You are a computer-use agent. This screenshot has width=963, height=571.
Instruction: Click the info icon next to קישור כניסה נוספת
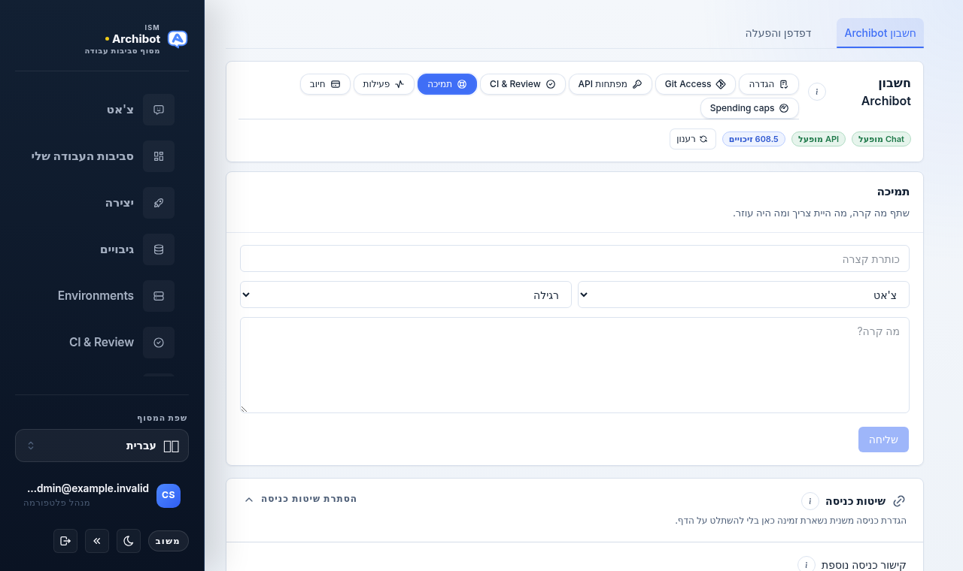pos(807,565)
